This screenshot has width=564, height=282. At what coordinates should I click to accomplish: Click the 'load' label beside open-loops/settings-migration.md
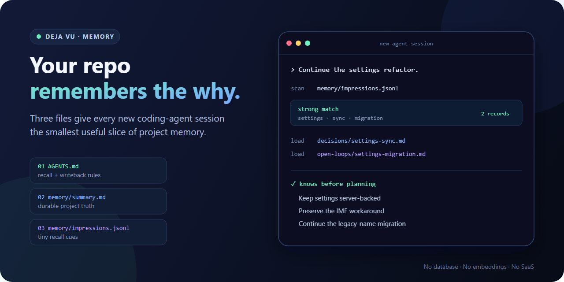tap(297, 154)
